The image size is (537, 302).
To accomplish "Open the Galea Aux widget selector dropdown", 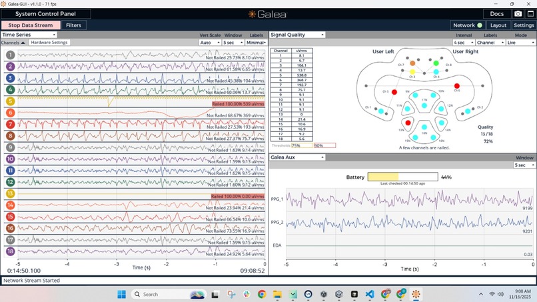I will click(297, 157).
